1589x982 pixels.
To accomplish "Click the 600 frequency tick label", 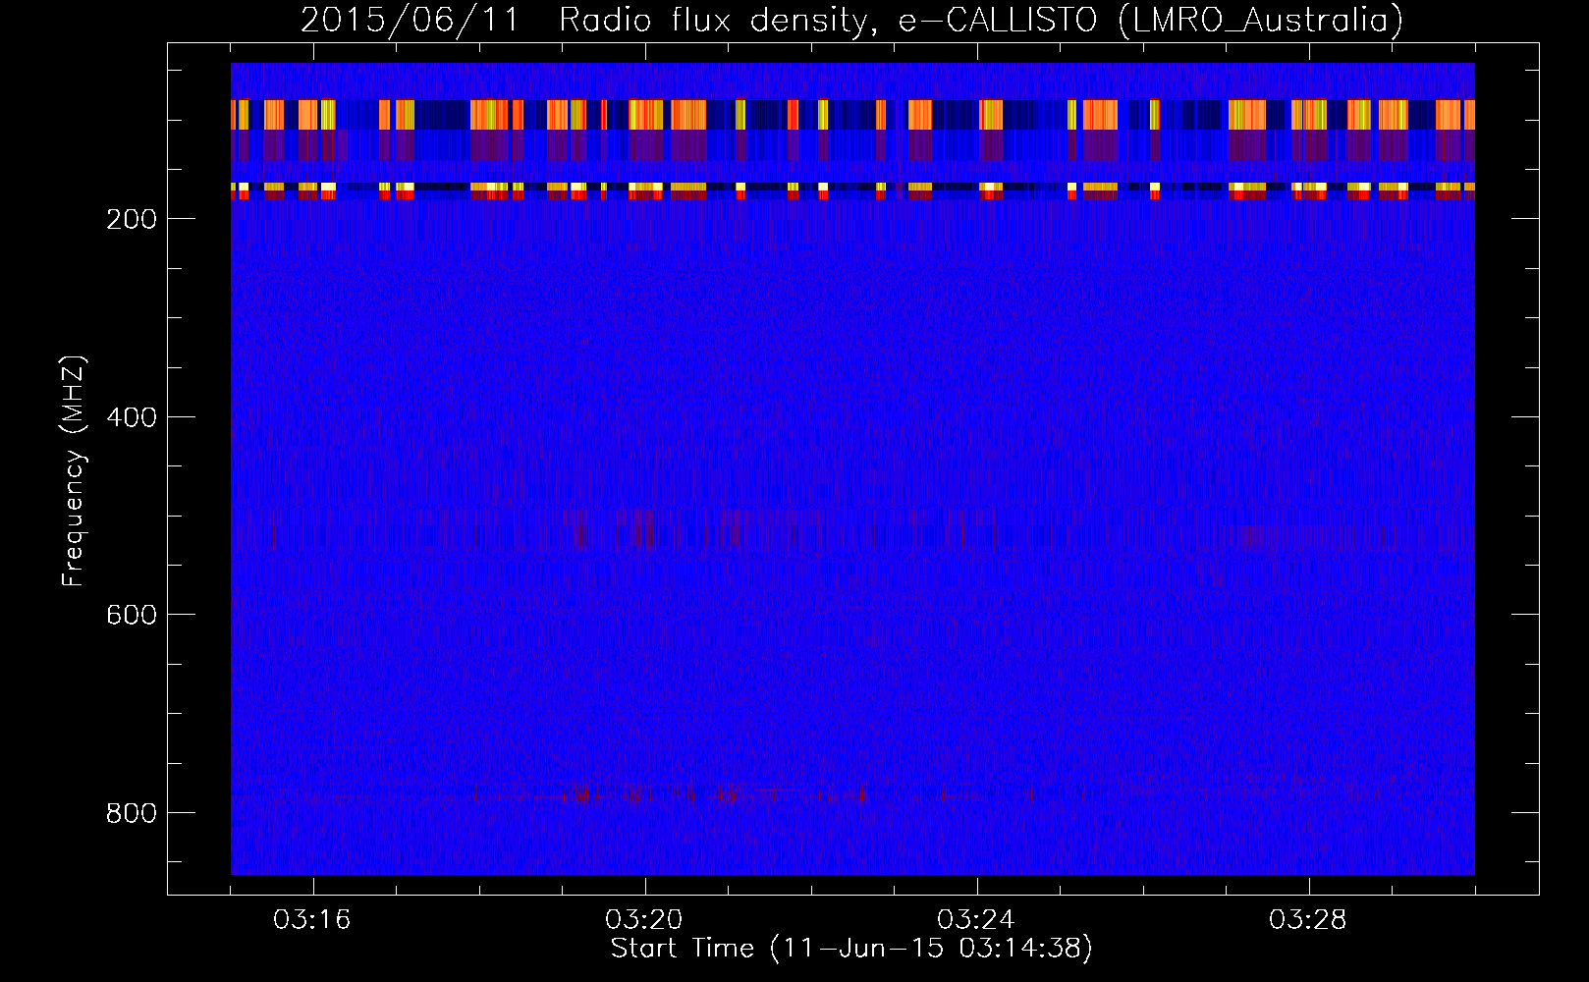I will tap(131, 615).
